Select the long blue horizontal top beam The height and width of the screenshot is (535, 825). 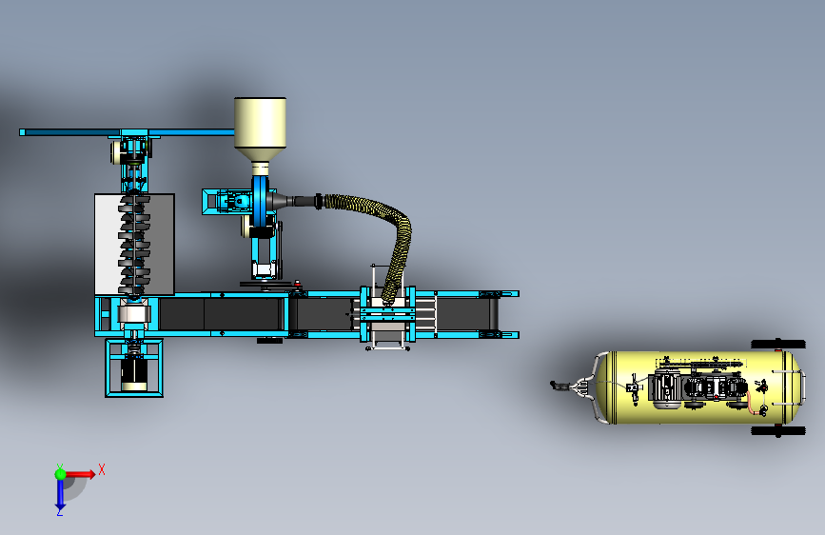point(127,132)
